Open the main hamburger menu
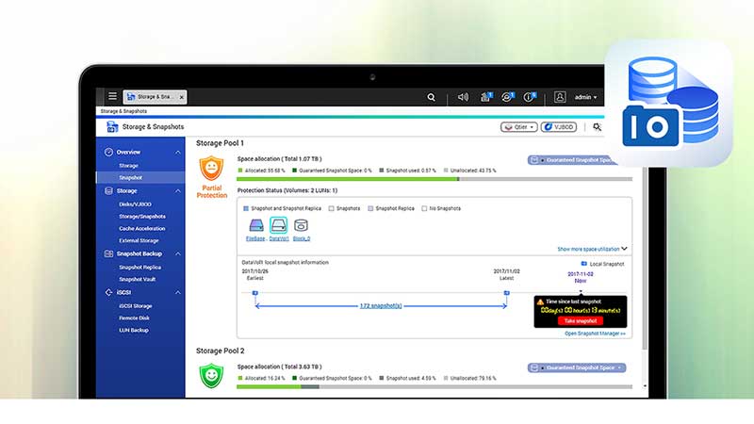 click(x=112, y=96)
